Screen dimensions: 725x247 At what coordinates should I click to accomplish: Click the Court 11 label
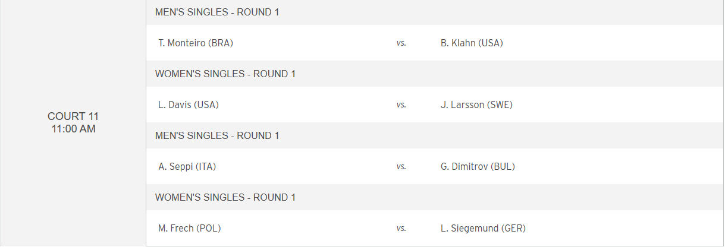(x=73, y=116)
